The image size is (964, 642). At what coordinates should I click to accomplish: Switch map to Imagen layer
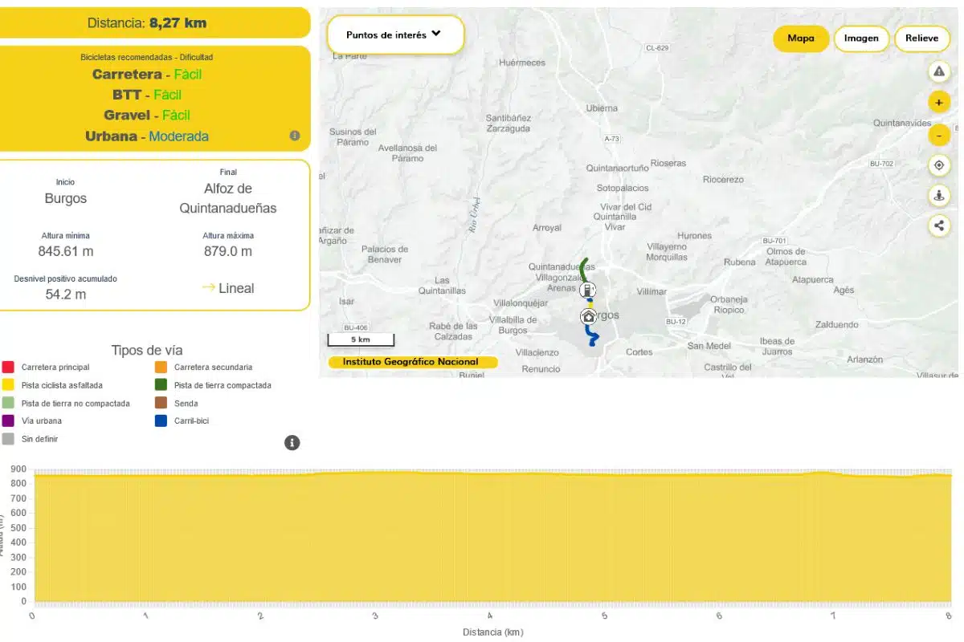click(861, 39)
